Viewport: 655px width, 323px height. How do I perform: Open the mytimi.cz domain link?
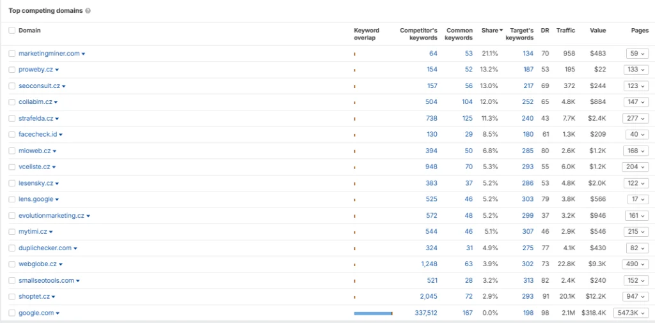point(33,232)
